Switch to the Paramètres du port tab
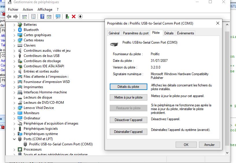The height and width of the screenshot is (163, 236). [x=136, y=33]
